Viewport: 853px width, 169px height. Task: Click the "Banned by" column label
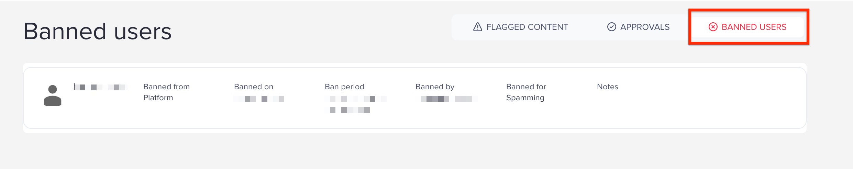[x=435, y=87]
